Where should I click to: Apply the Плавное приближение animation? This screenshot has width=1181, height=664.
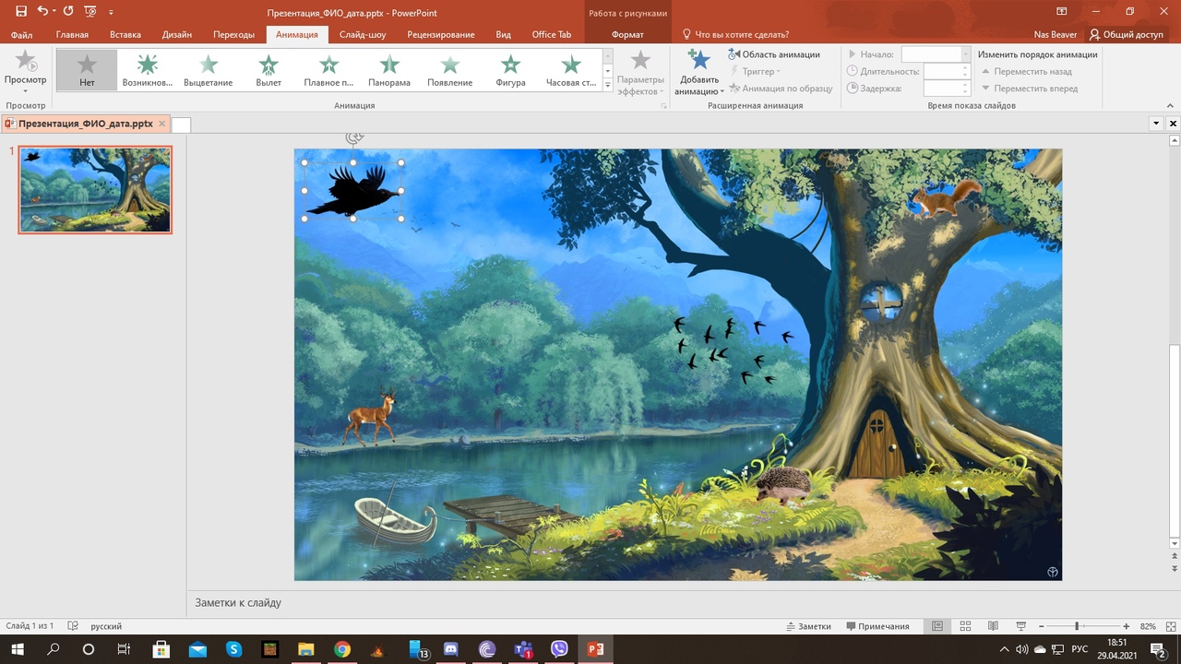(328, 69)
